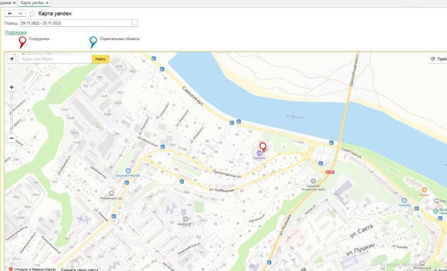The width and height of the screenshot is (447, 271).
Task: Click the Советская ул. street label
Action: pyautogui.click(x=351, y=152)
